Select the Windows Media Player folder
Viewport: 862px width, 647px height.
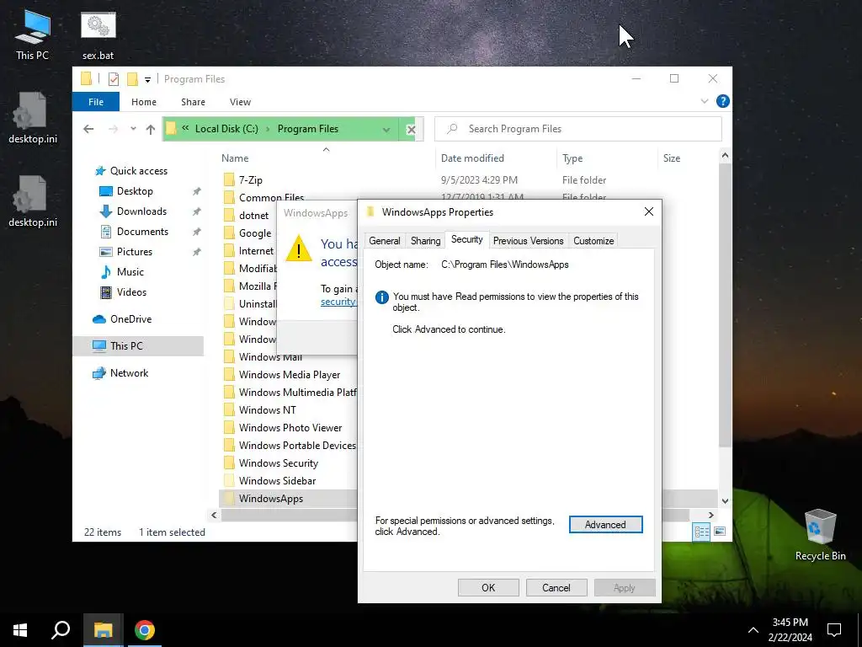[290, 375]
